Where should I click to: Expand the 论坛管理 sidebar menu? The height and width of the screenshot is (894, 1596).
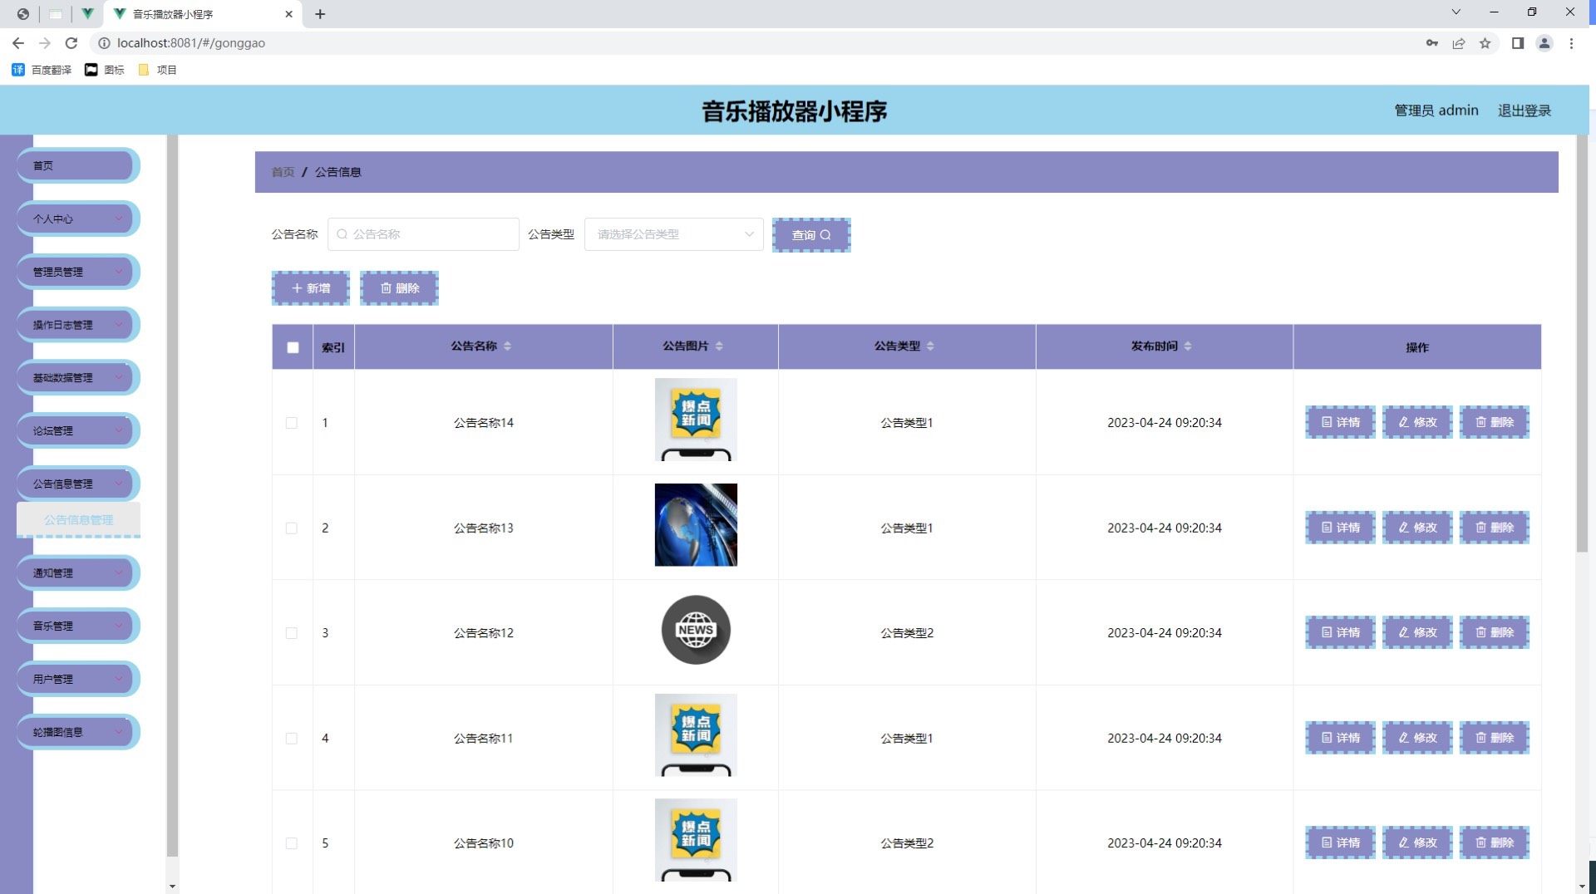click(x=77, y=430)
